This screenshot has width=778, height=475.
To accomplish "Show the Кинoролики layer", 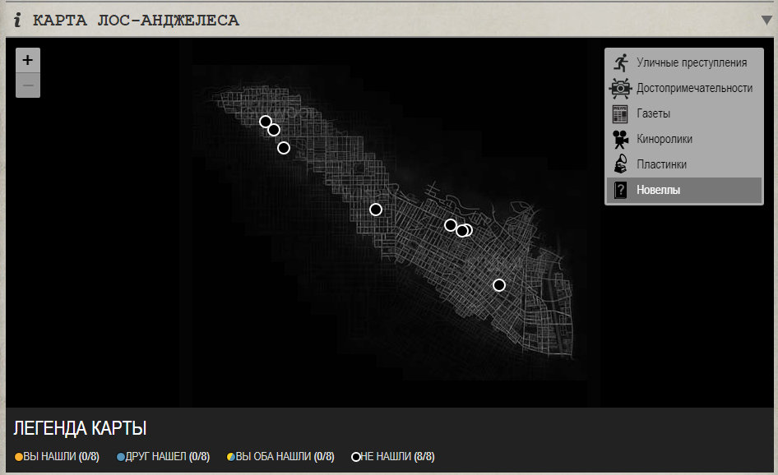I will pyautogui.click(x=665, y=139).
